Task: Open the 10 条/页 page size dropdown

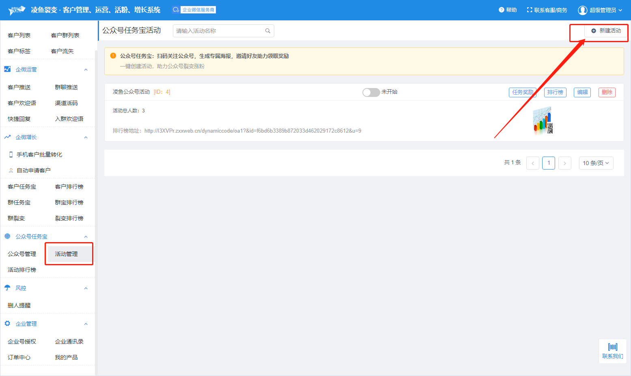Action: coord(596,163)
